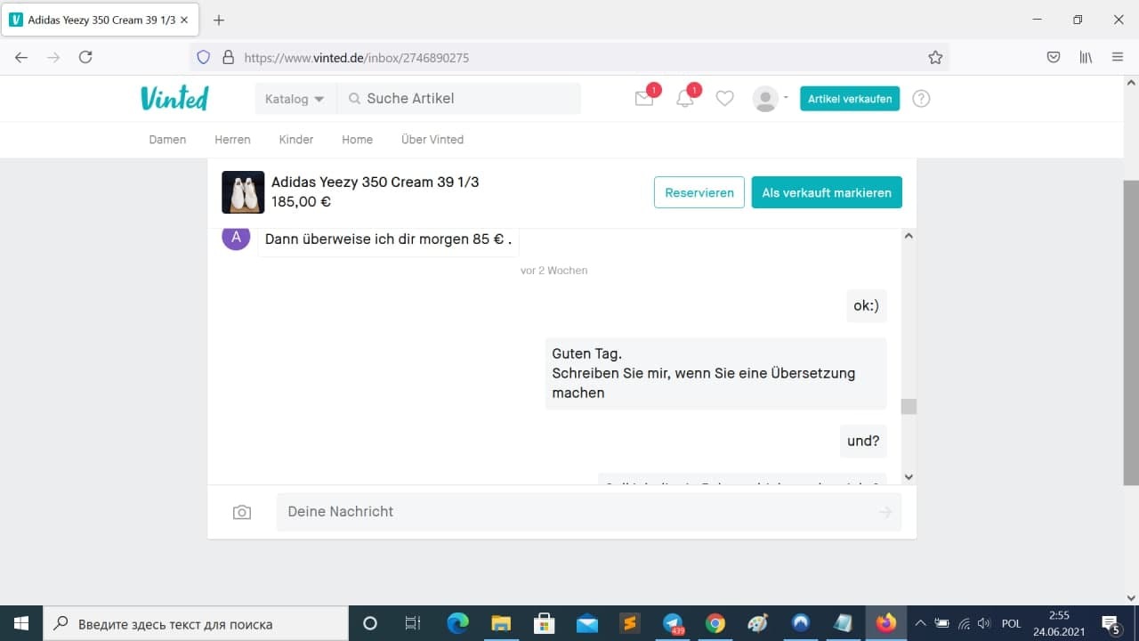Click the 'ok:)' message bubble

pos(867,306)
